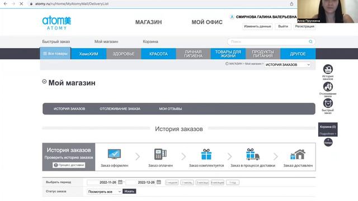Click the 'Заказ оформлен' monitor icon
Viewport: 358px width, 201px height.
coord(114,154)
